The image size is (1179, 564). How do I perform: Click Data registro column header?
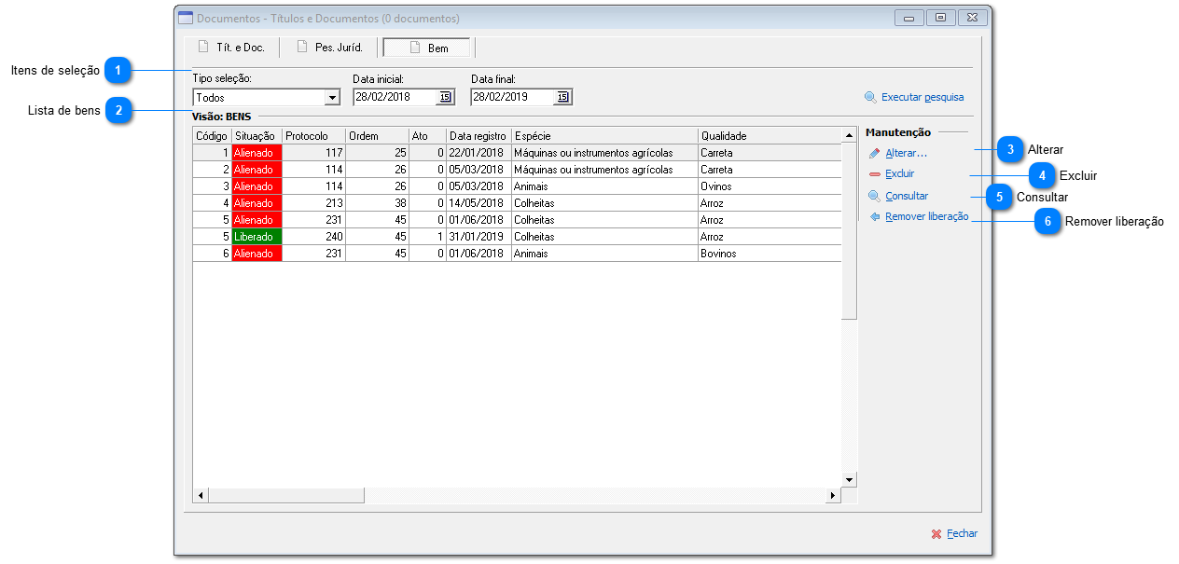pyautogui.click(x=479, y=136)
